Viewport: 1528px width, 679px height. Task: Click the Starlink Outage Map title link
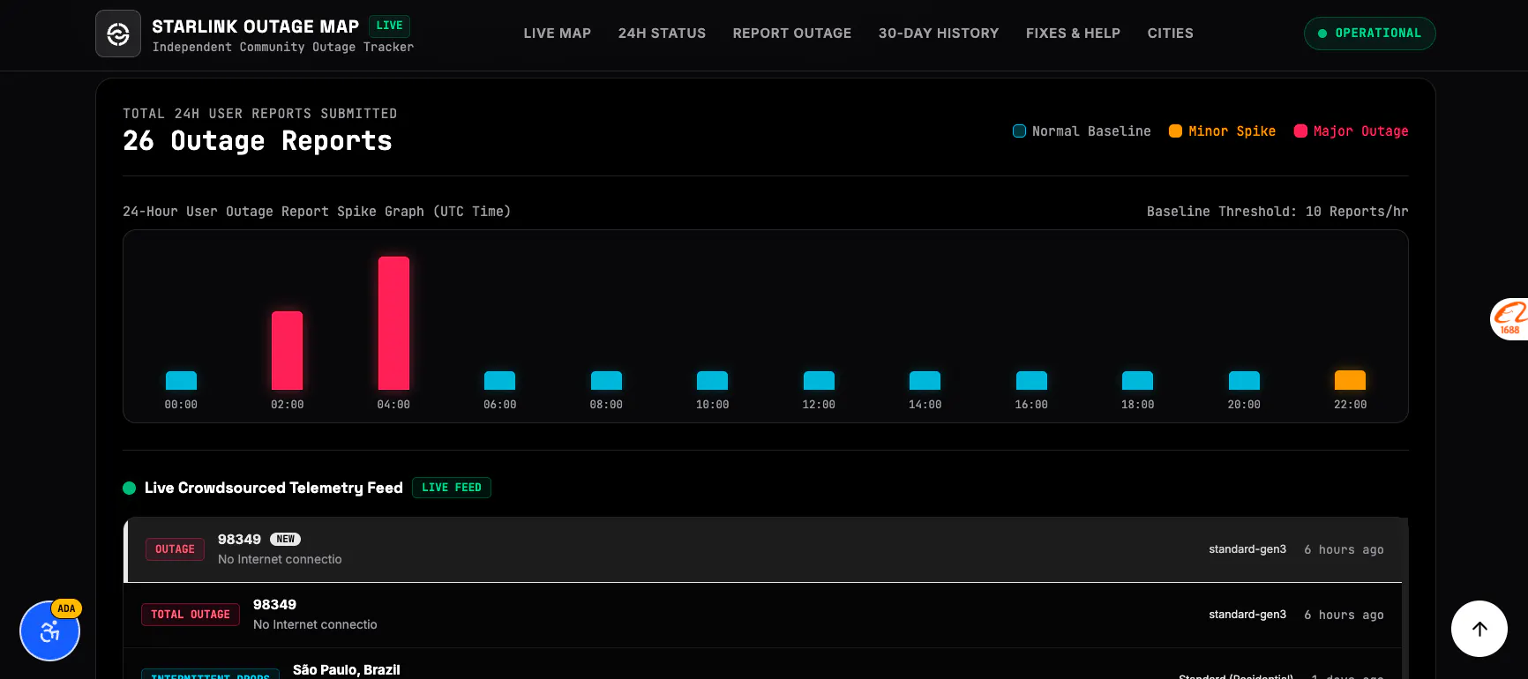point(255,26)
